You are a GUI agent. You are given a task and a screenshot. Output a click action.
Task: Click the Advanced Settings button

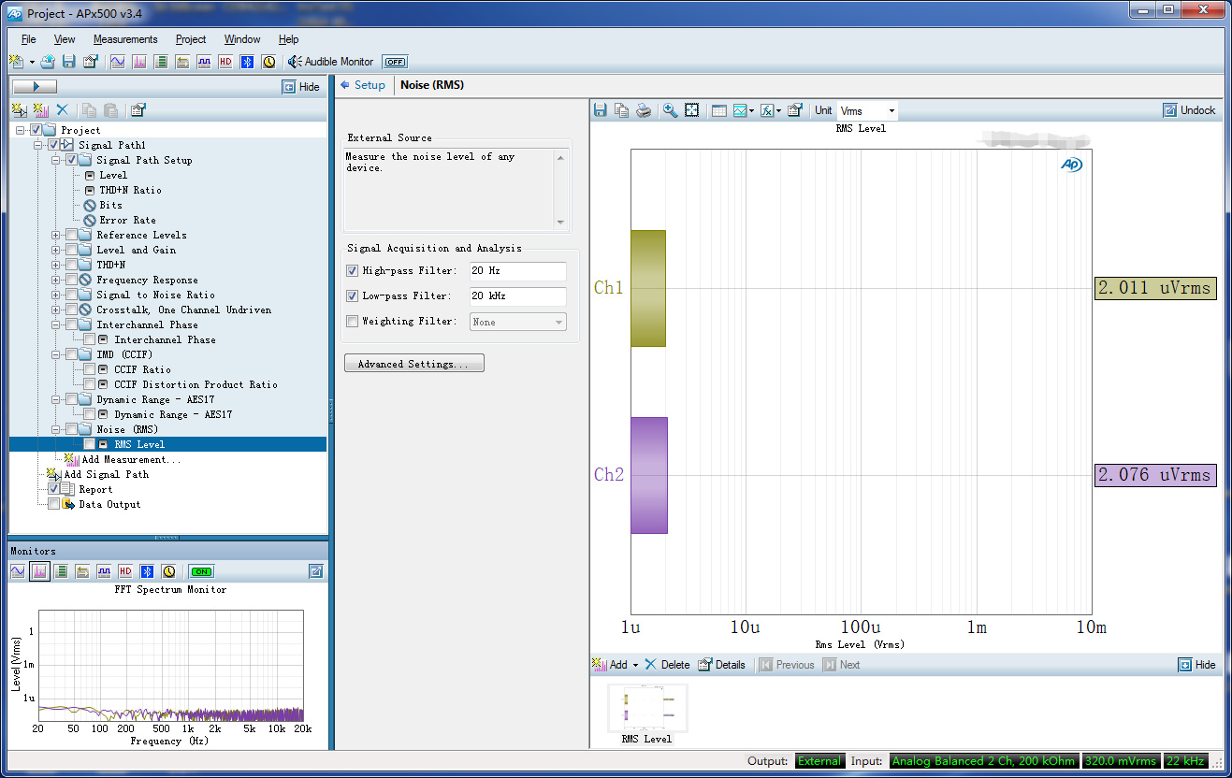(413, 364)
